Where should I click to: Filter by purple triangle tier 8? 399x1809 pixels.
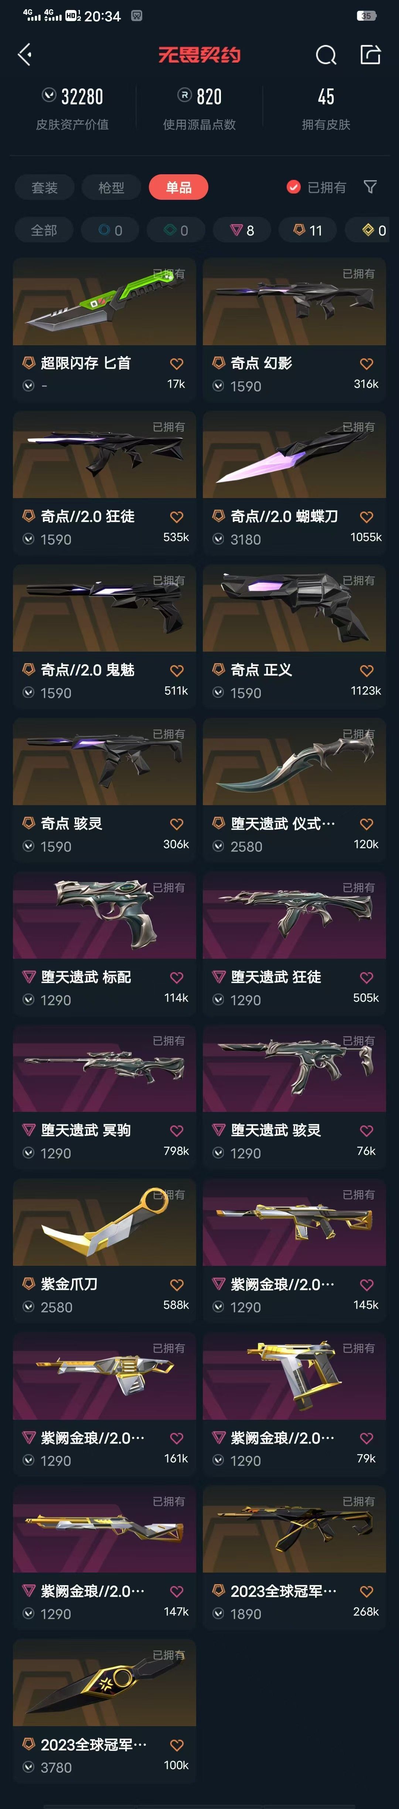pos(243,231)
